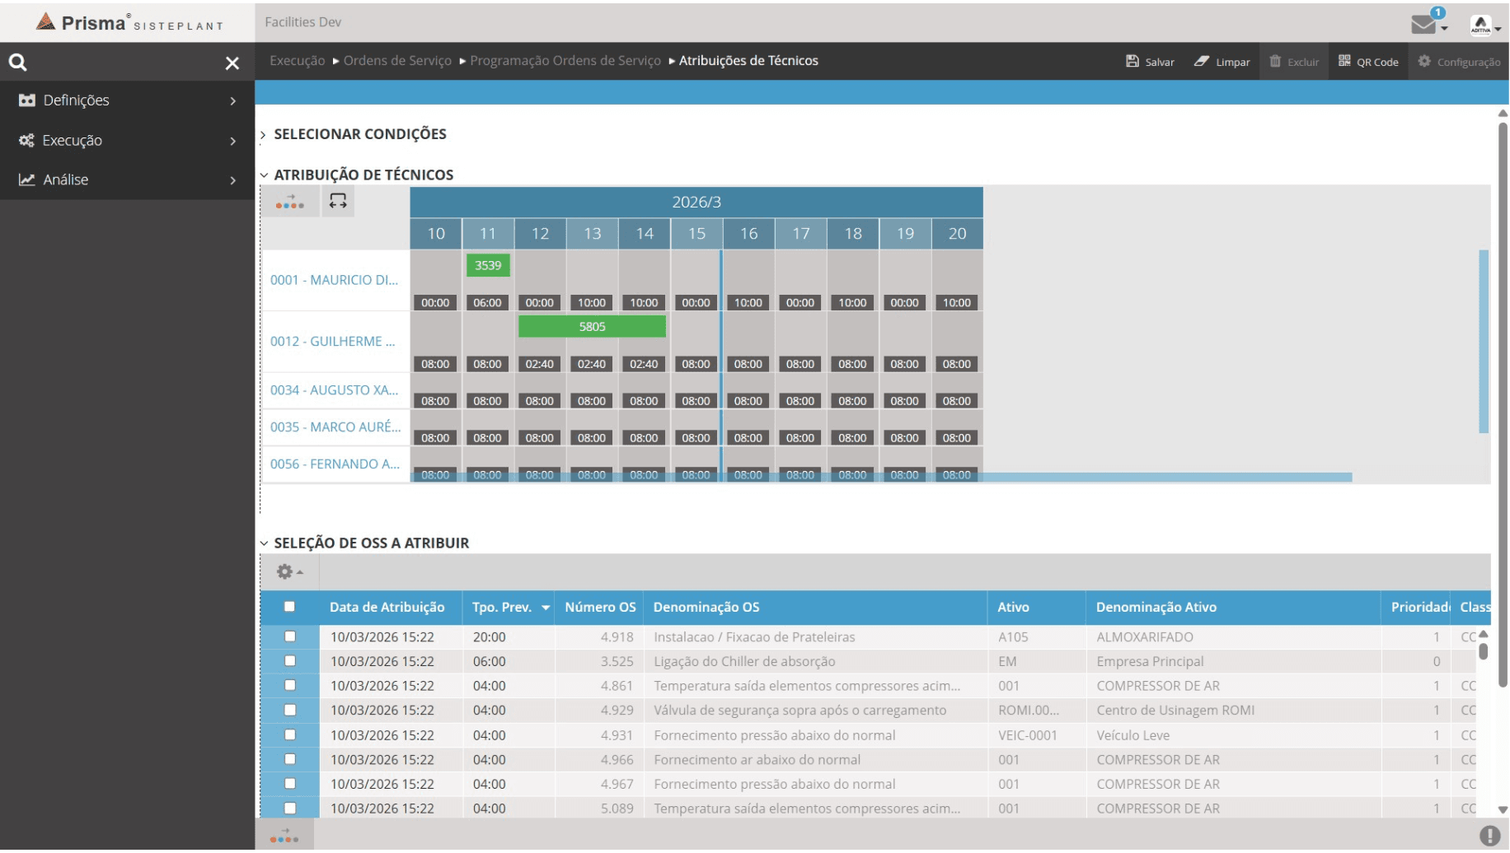
Task: Close the sidebar with the X icon
Action: (232, 63)
